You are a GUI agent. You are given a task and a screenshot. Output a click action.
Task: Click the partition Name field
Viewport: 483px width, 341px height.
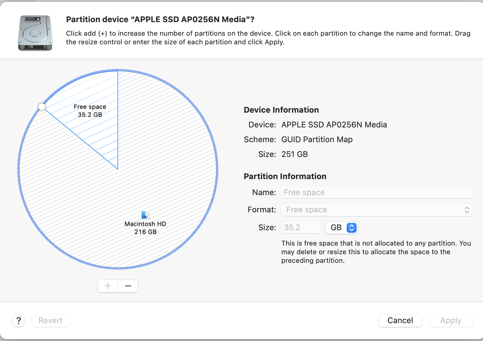377,192
